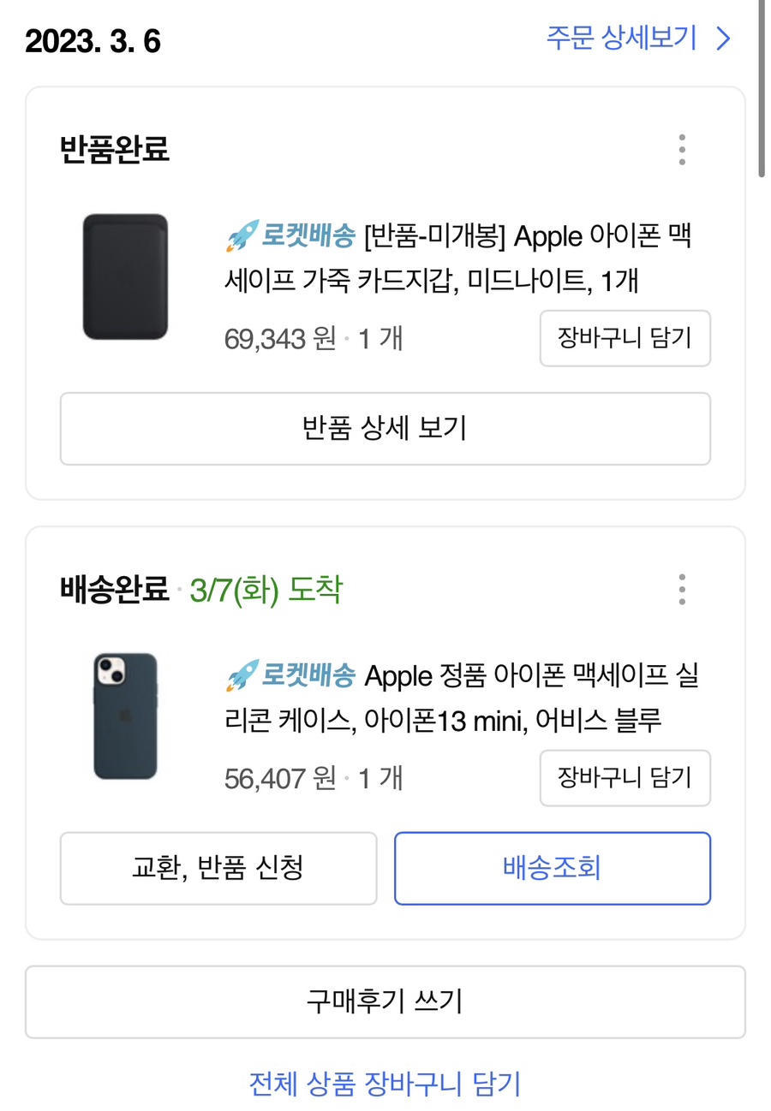Tap the 2023. 3. 6 order date heading

(93, 41)
